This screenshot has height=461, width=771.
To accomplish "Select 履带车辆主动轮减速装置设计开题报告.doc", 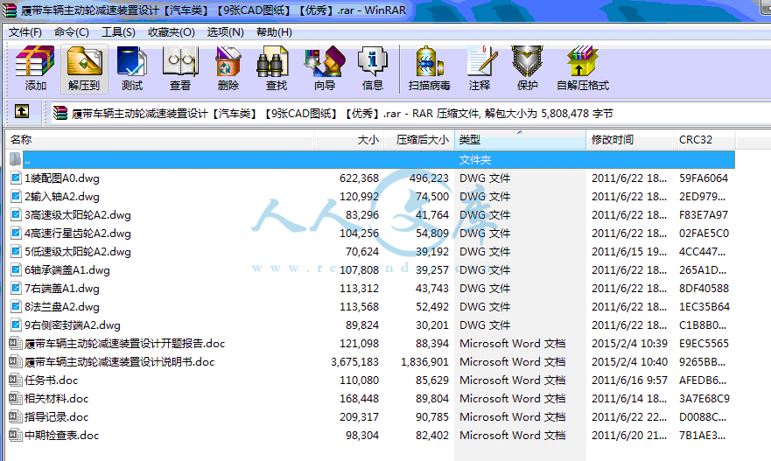I will [124, 344].
